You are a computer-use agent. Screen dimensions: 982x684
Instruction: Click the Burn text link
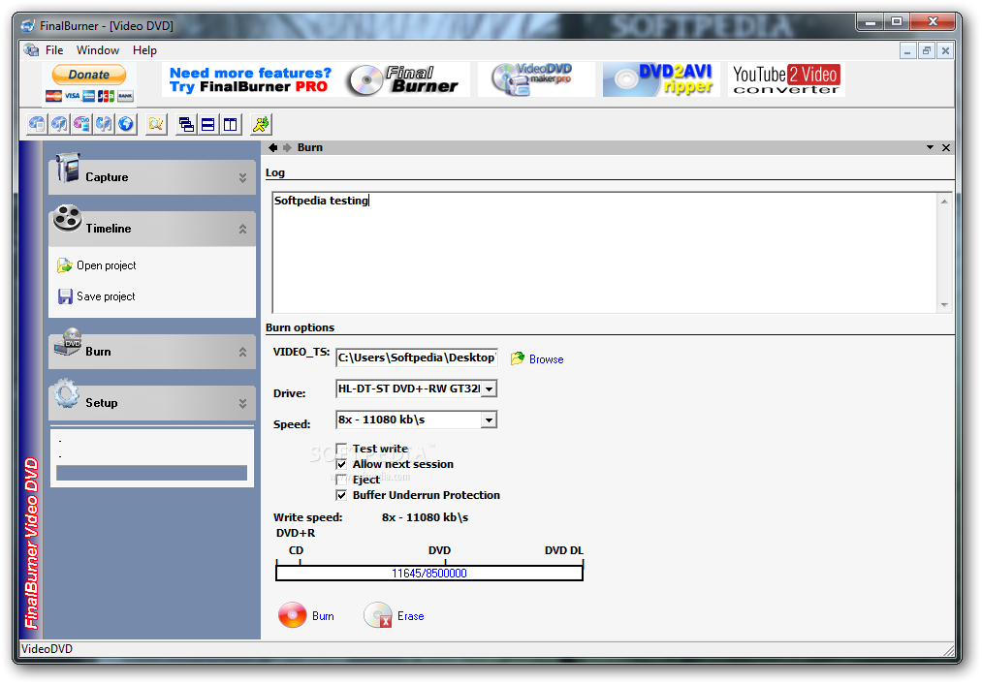tap(323, 616)
